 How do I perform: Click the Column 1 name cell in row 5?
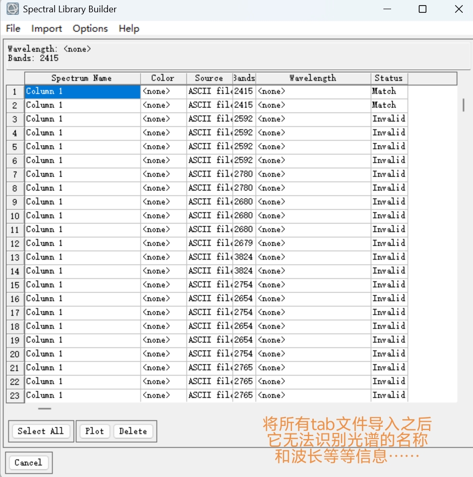[x=82, y=146]
